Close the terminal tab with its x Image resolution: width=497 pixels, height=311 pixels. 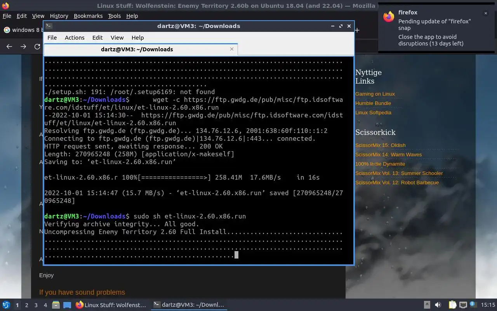tap(232, 49)
